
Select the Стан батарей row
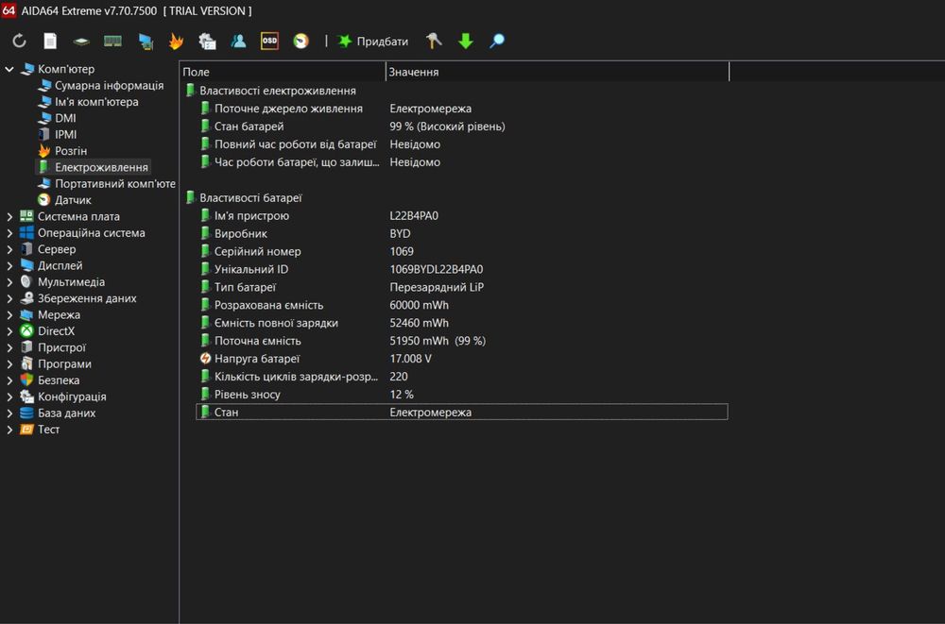click(462, 126)
